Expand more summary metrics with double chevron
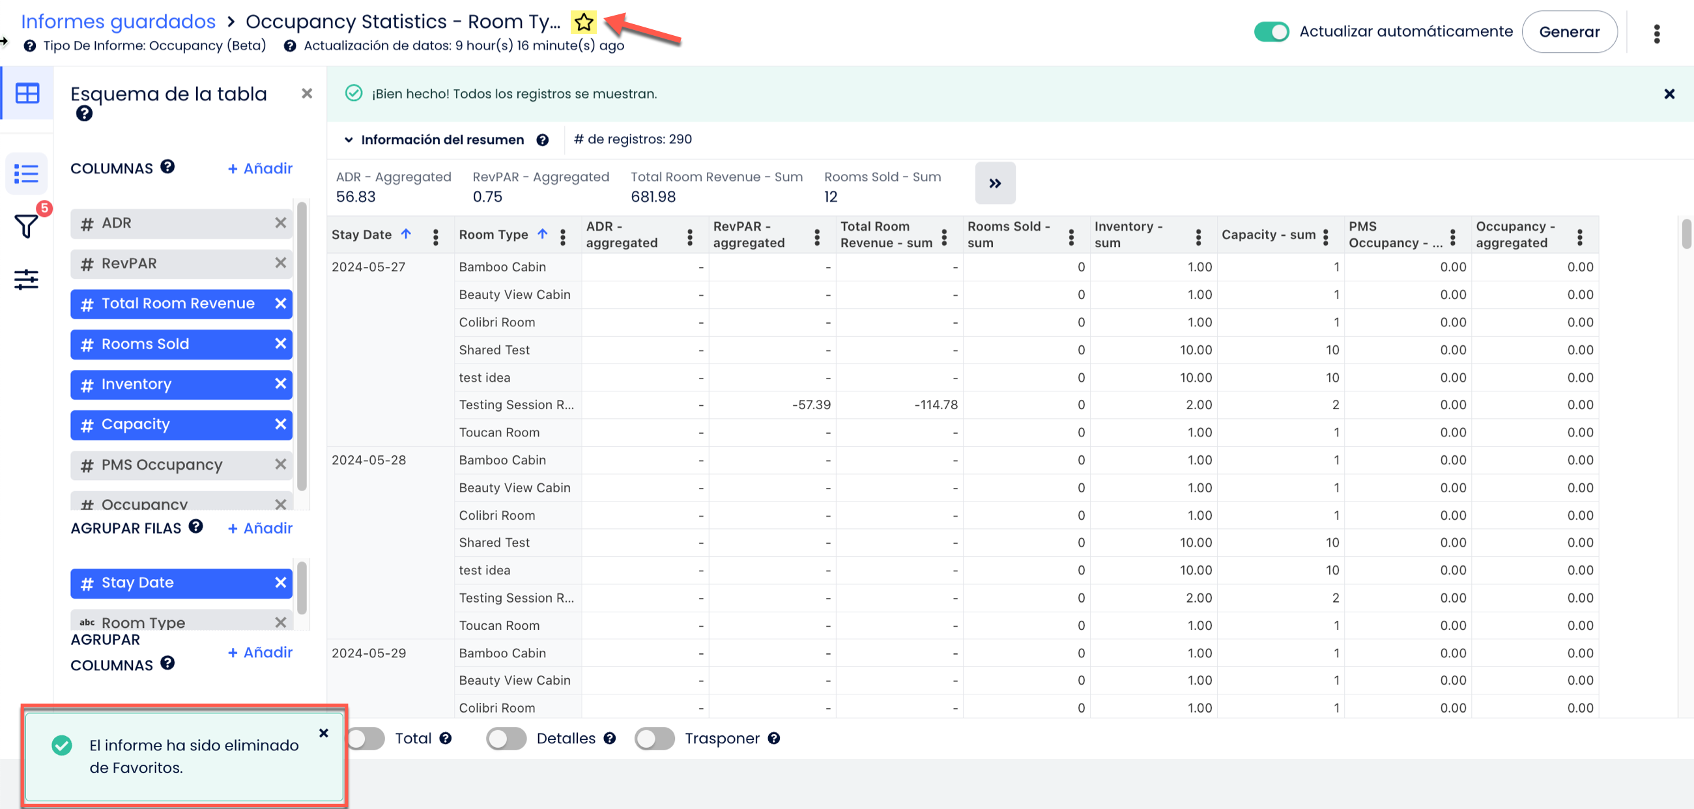 [x=994, y=183]
